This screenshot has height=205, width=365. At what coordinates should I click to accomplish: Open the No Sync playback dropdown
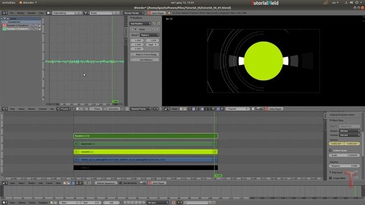coord(157,203)
